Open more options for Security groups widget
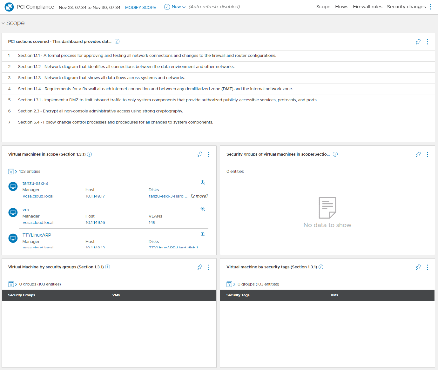The height and width of the screenshot is (370, 438). pos(427,154)
